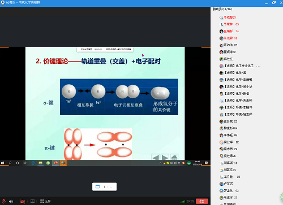Click the Windows Start button in shared taskbar
283x205 pixels.
click(x=3, y=163)
